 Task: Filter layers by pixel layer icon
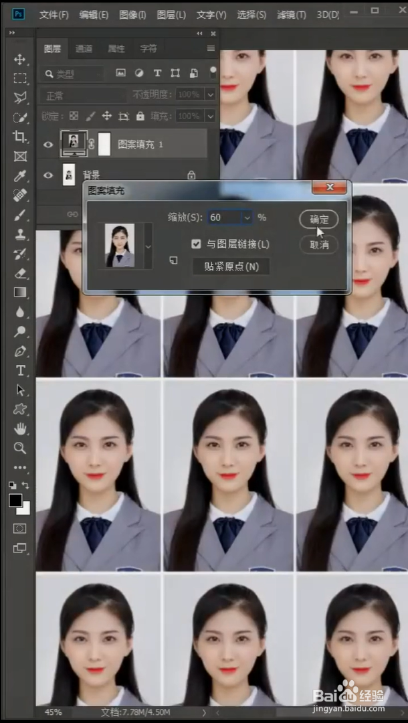point(120,73)
